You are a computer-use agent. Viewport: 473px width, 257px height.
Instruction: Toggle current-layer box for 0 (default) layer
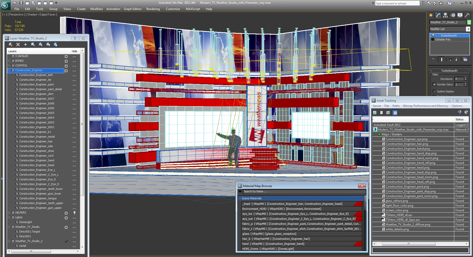(x=66, y=56)
